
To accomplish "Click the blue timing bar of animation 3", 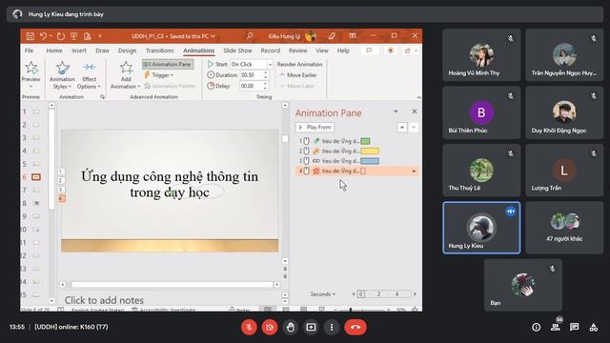I will pos(370,161).
